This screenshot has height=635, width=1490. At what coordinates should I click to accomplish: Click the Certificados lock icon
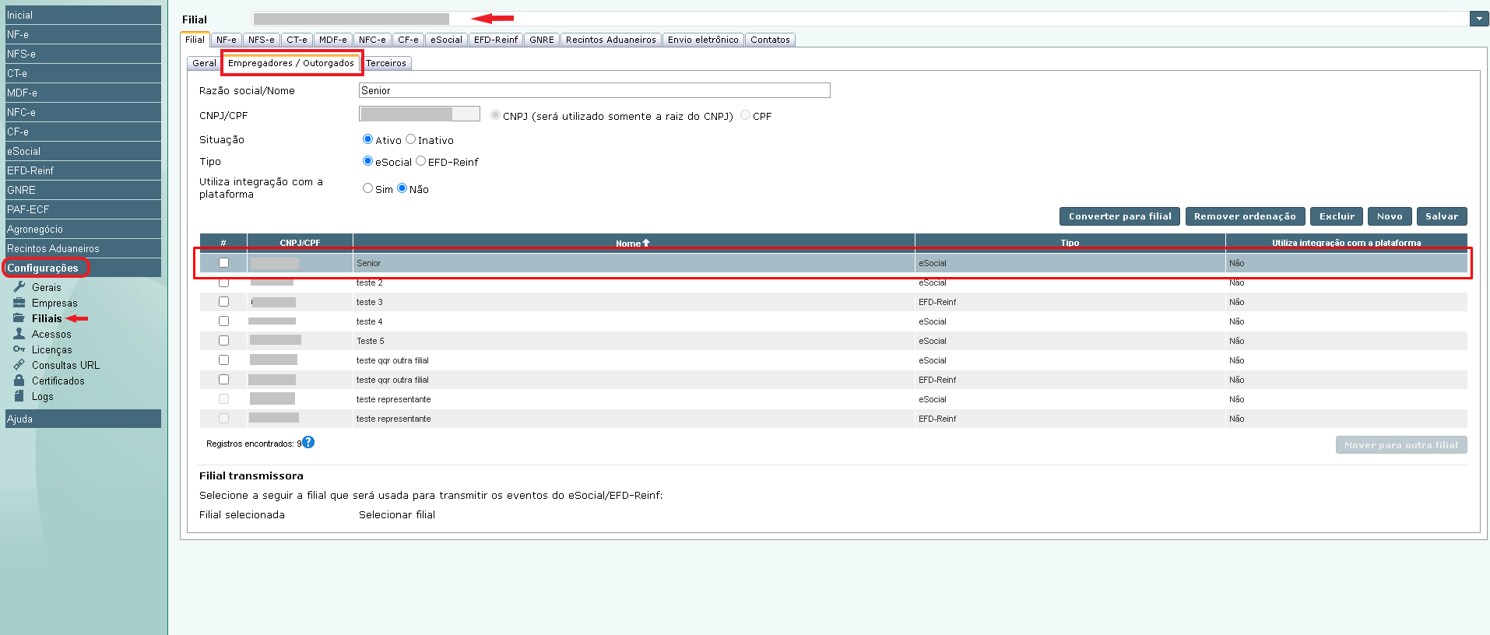pos(19,380)
